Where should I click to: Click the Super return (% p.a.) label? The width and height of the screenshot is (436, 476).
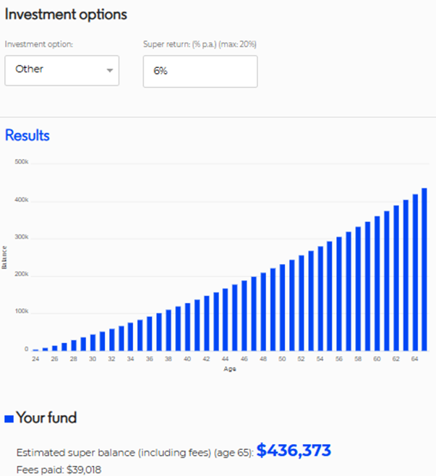(x=200, y=44)
